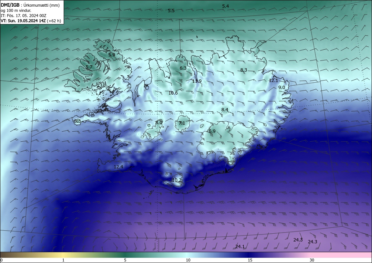Click the 10.2 value on the south coast
The height and width of the screenshot is (263, 372).
177,180
